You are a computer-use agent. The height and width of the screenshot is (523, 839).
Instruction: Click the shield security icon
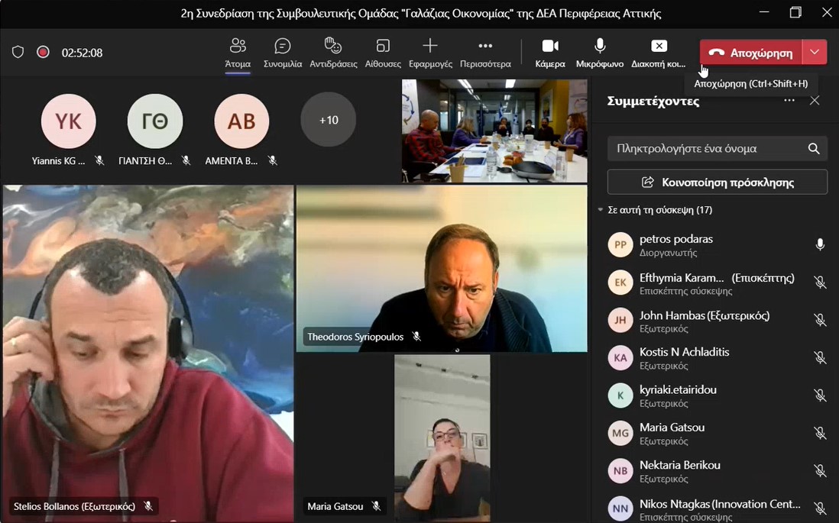tap(18, 53)
